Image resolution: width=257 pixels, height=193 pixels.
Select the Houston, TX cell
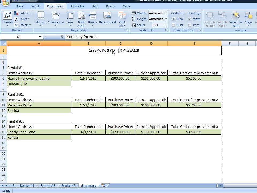pyautogui.click(x=39, y=84)
